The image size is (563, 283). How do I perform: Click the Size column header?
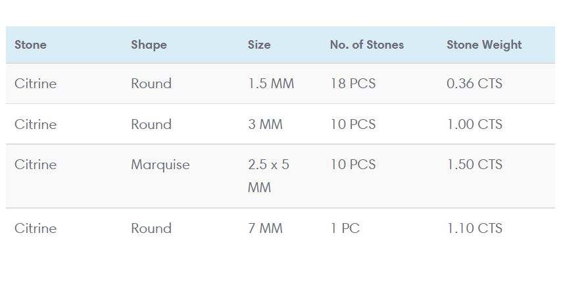[259, 45]
